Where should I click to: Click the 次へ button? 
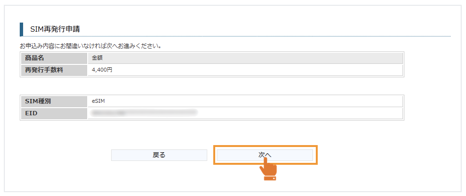pos(265,155)
